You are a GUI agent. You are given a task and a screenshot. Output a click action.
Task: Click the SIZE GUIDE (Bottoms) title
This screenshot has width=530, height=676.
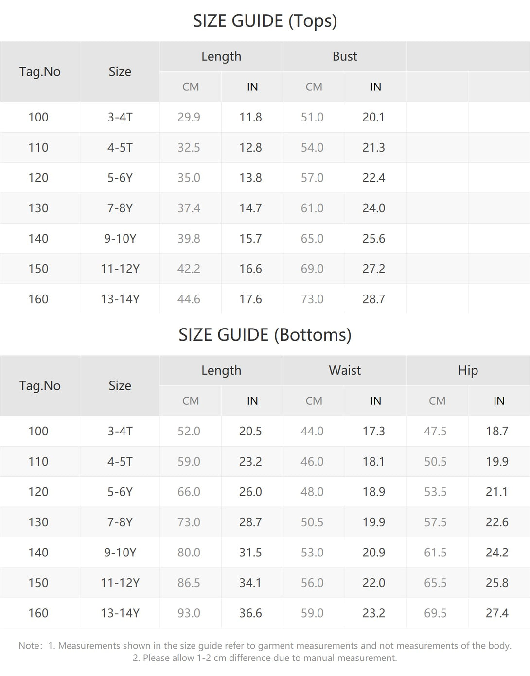[265, 335]
